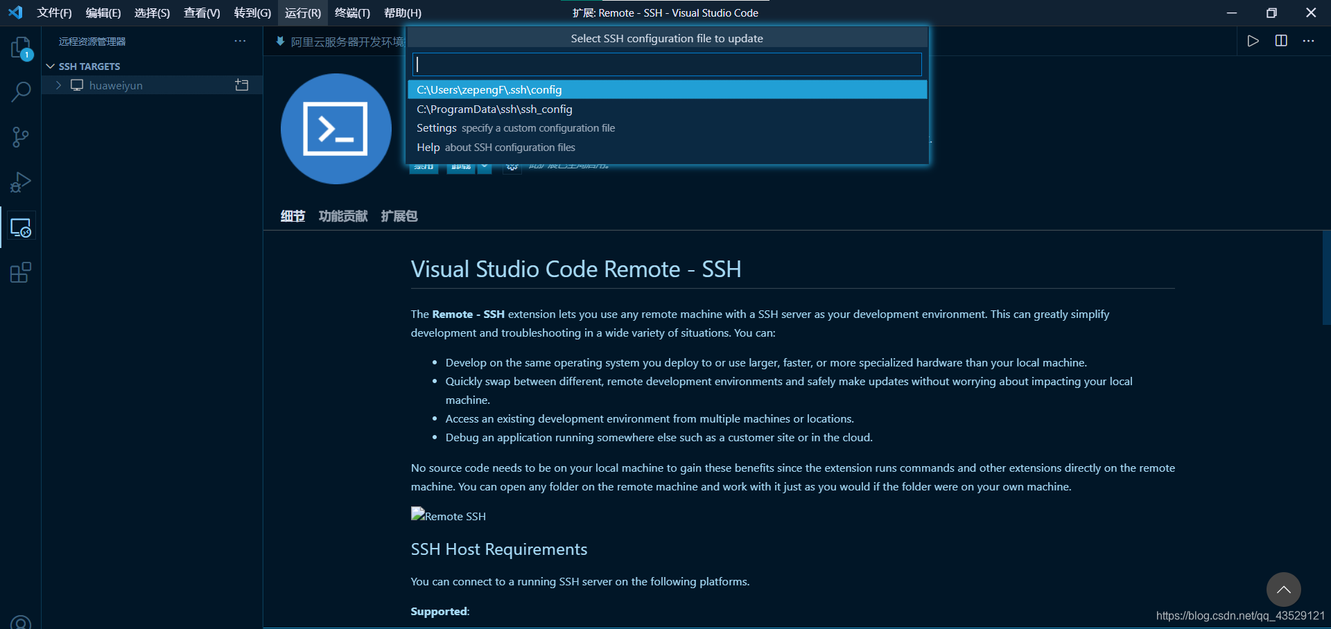
Task: Click the scroll-to-top round button
Action: (x=1283, y=590)
